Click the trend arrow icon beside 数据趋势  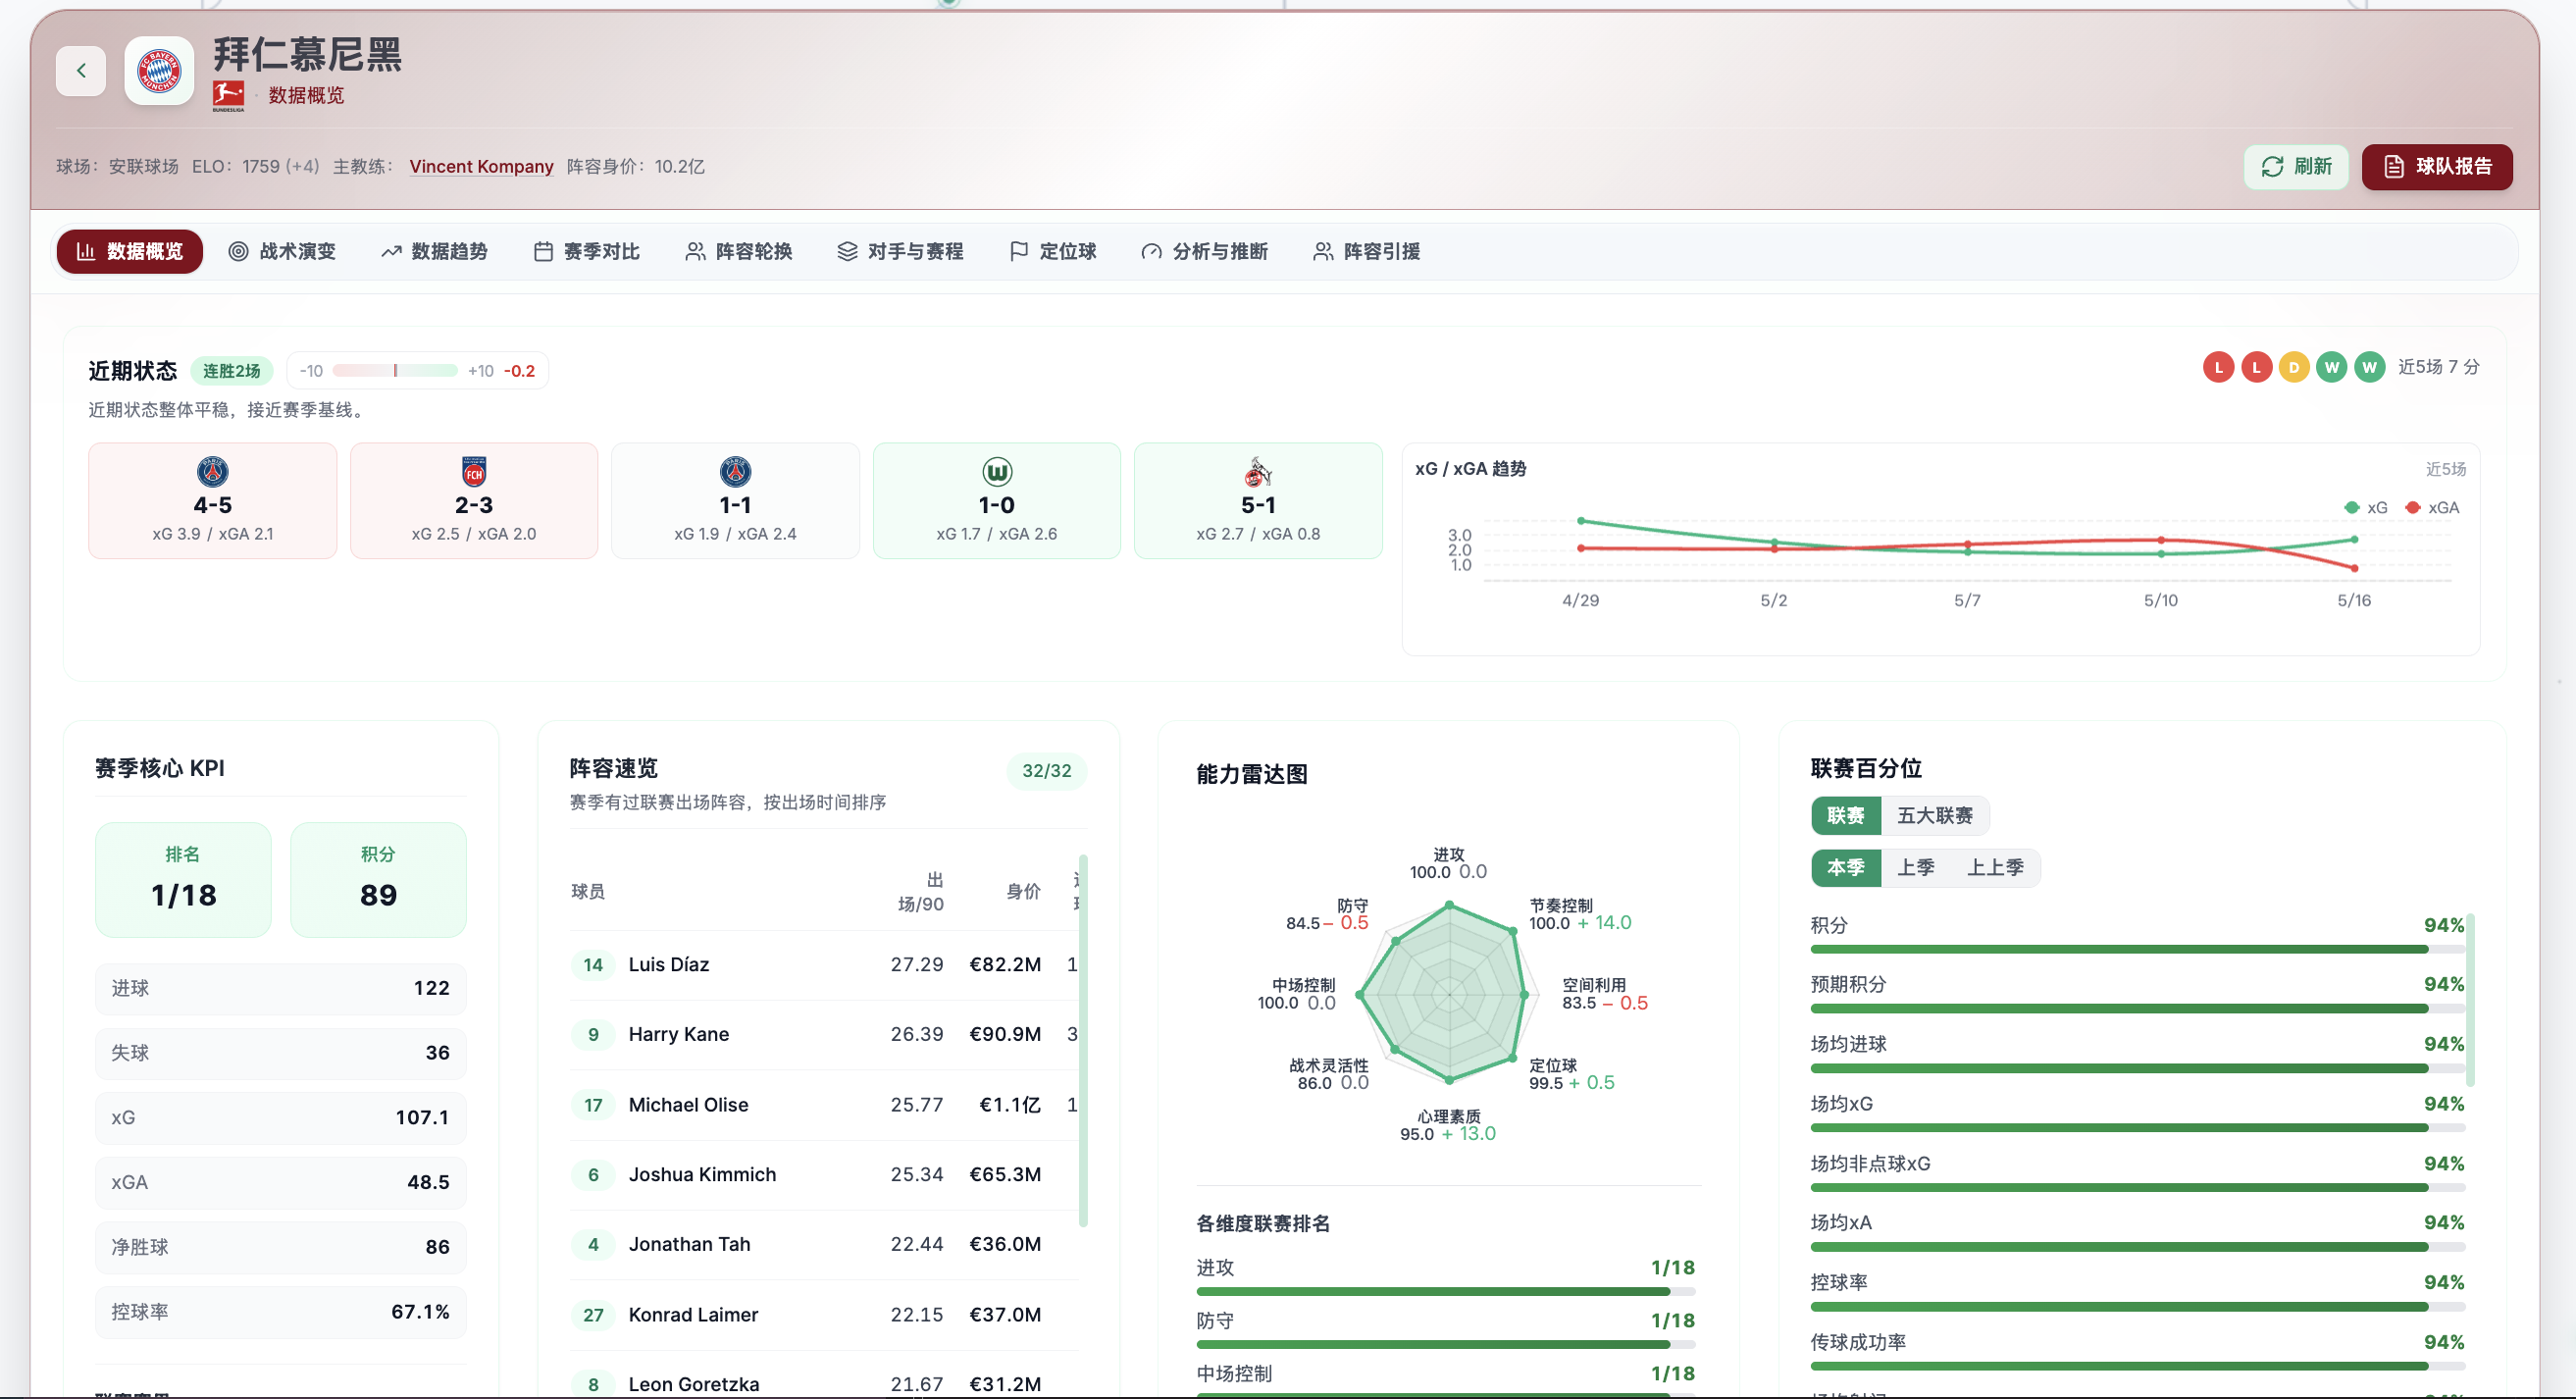pyautogui.click(x=391, y=251)
